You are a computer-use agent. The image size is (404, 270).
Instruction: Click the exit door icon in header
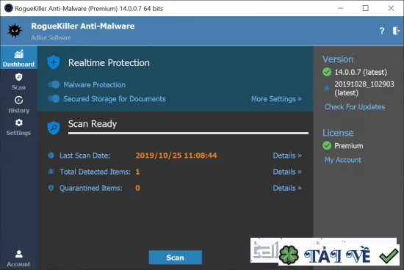(396, 31)
